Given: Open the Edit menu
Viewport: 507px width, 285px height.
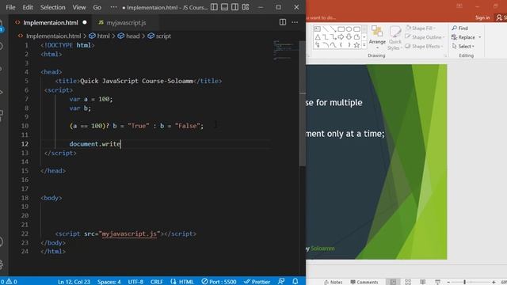Looking at the screenshot, I should (28, 7).
